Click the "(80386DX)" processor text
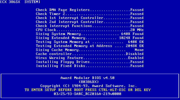Image resolution: width=180 pixels, height=100 pixels. [x=88, y=82]
